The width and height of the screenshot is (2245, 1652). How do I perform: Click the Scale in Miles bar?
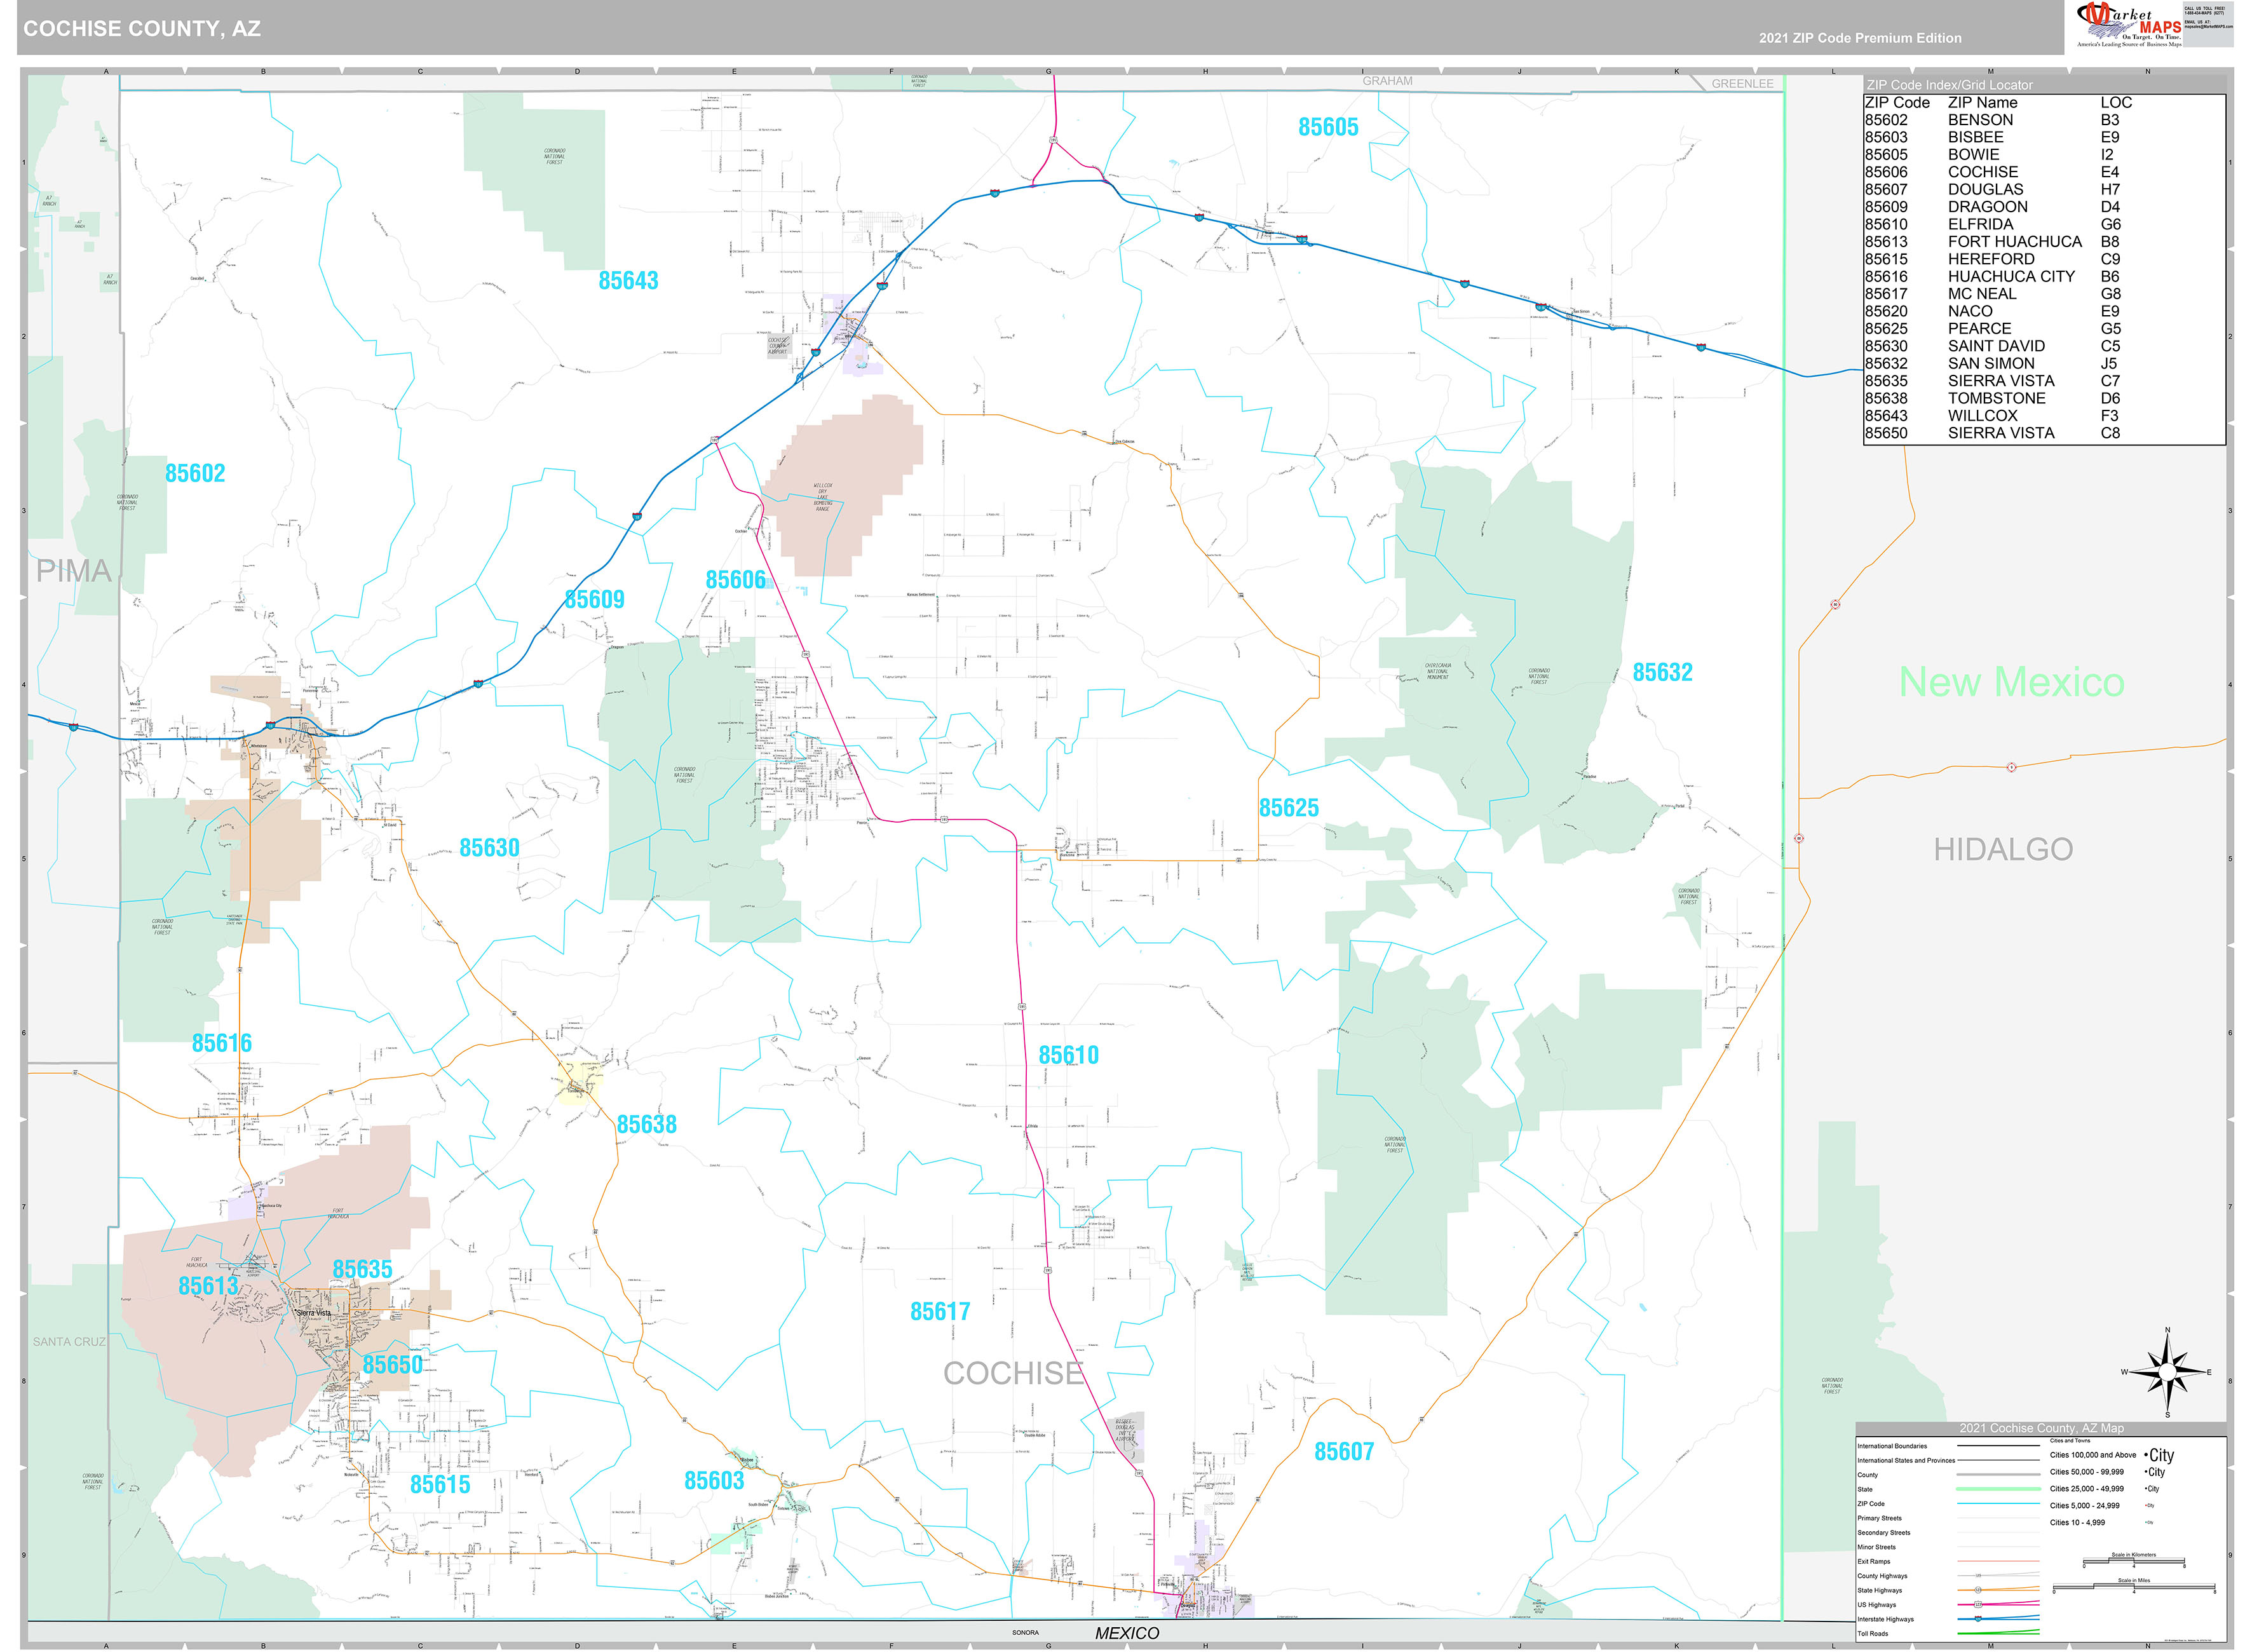(x=2133, y=1588)
